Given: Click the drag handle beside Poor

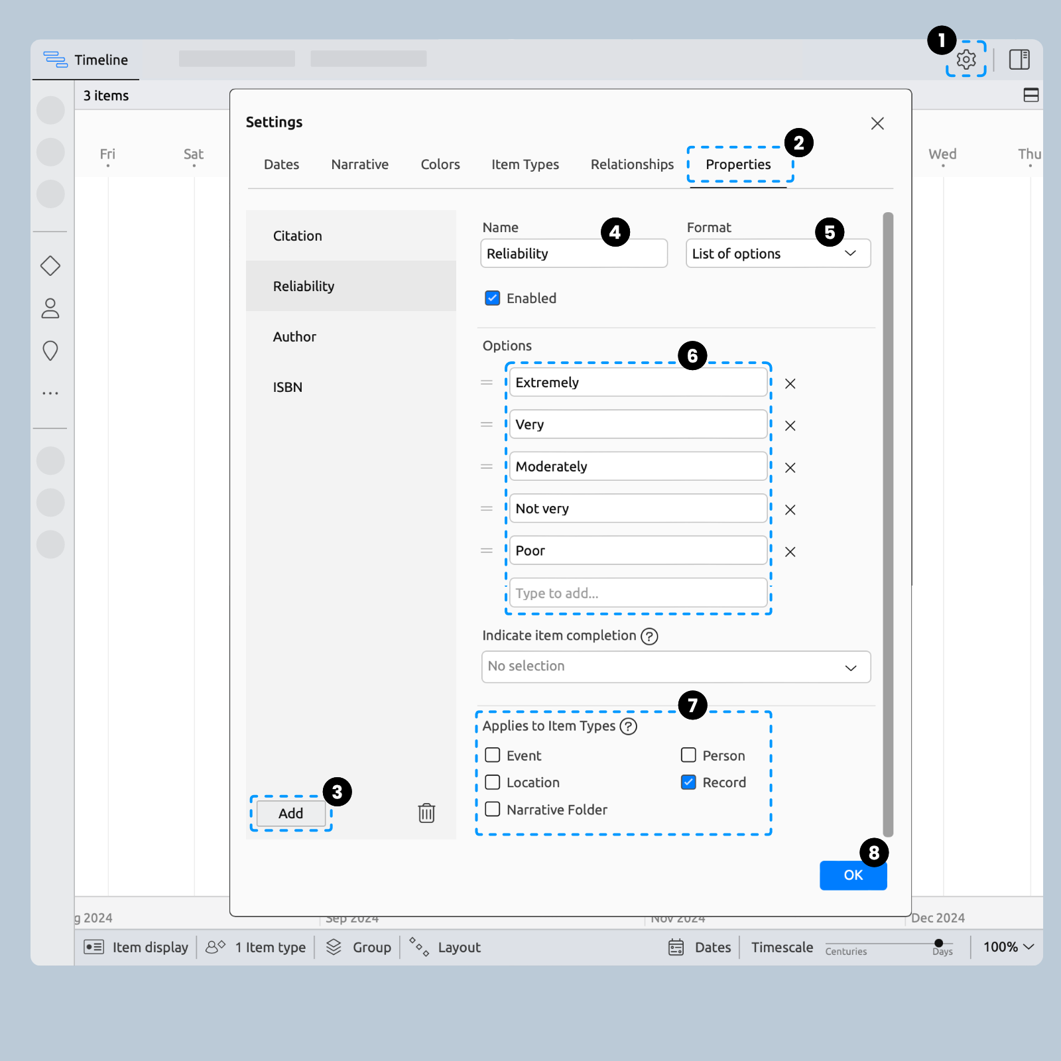Looking at the screenshot, I should 487,550.
